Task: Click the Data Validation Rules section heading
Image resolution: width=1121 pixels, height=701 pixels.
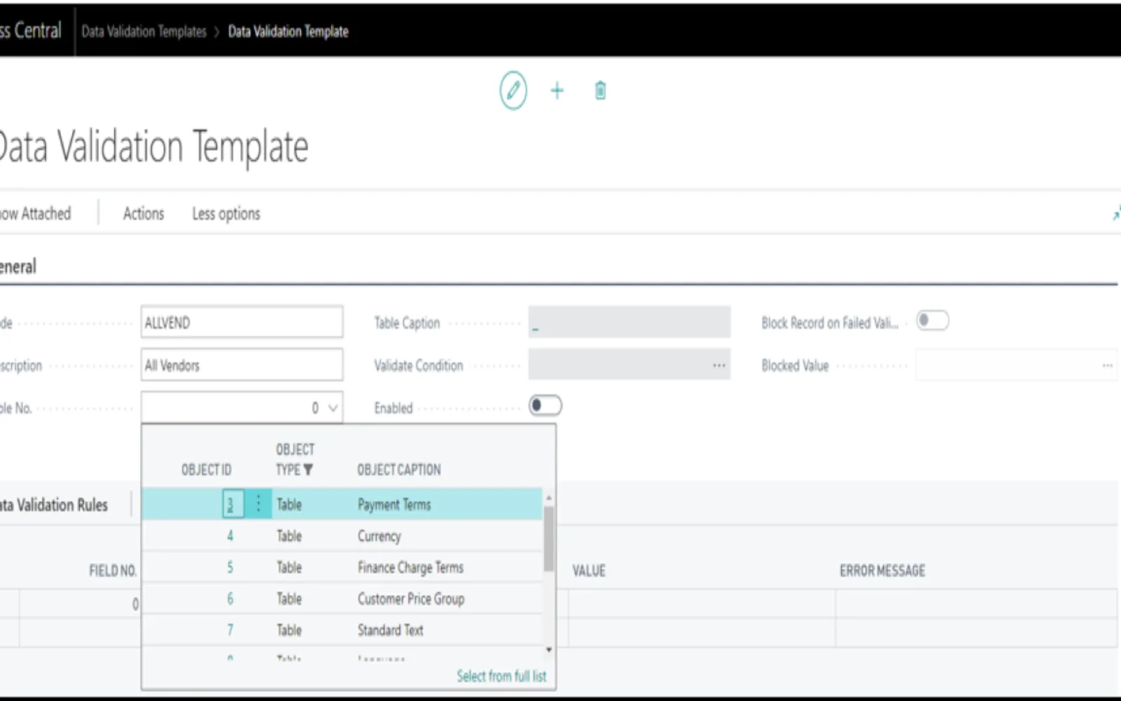Action: coord(54,505)
